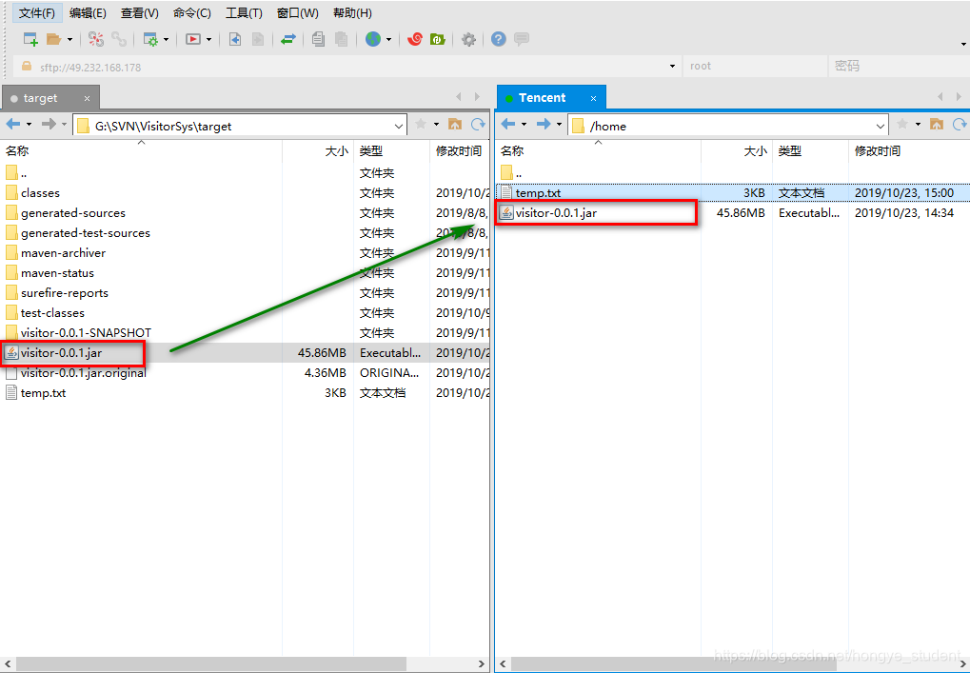Expand the Open Session dropdown arrow

point(69,40)
